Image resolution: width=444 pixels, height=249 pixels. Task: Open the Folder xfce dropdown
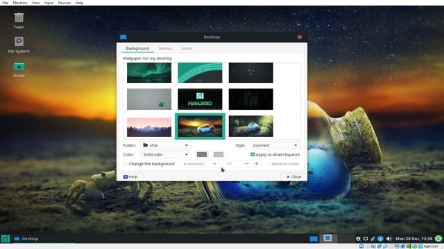(166, 145)
